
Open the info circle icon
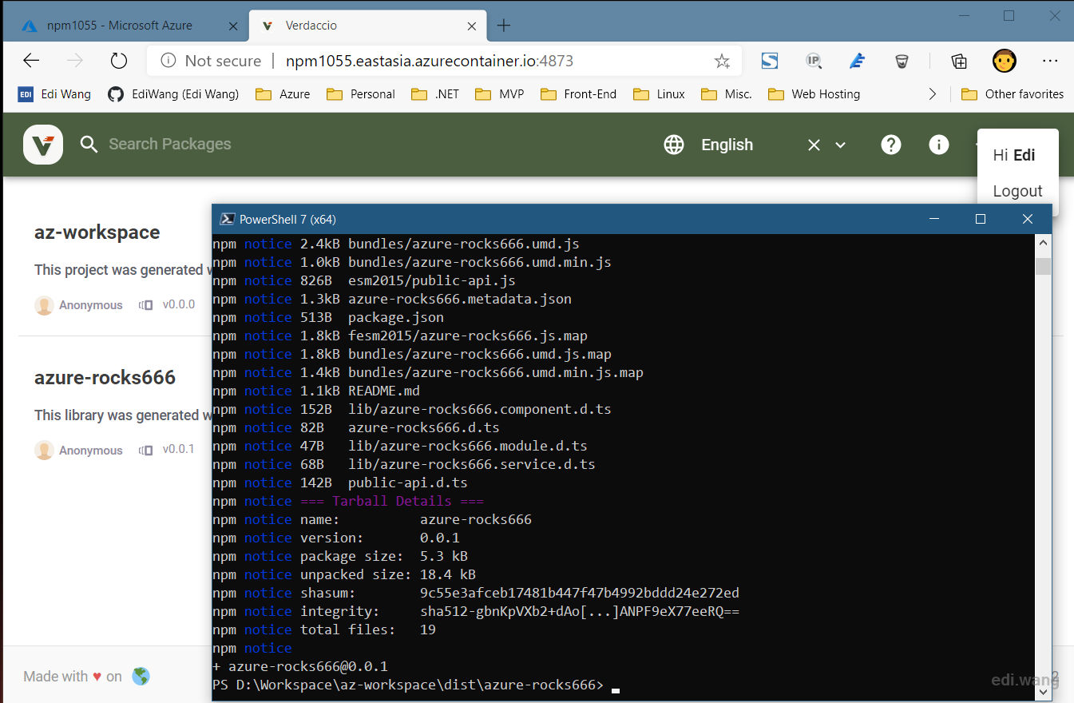click(x=939, y=145)
